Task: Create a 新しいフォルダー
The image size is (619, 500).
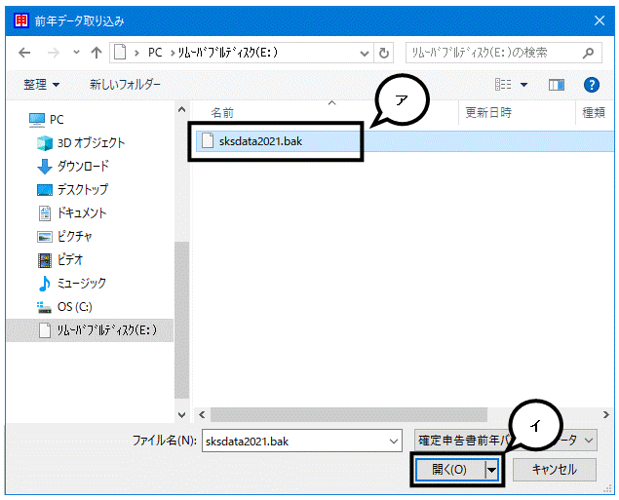Action: click(125, 85)
